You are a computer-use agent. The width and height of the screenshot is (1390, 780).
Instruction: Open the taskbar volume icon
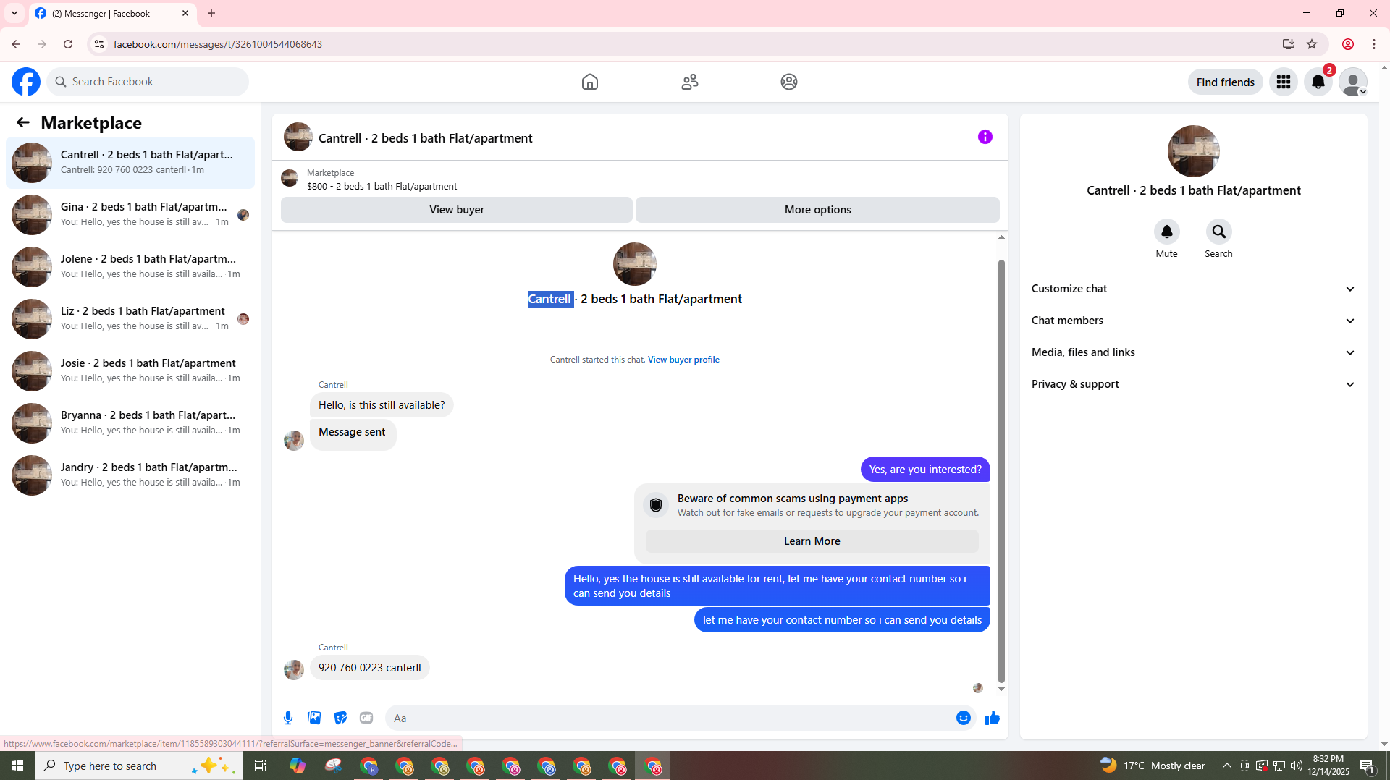click(x=1296, y=766)
